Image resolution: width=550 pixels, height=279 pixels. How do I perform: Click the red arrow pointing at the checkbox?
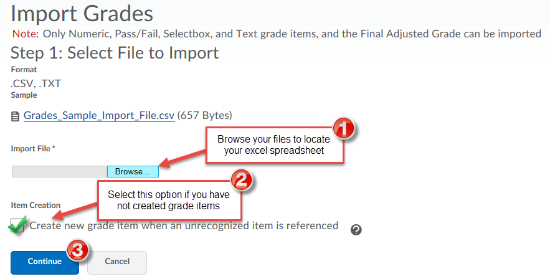click(78, 209)
